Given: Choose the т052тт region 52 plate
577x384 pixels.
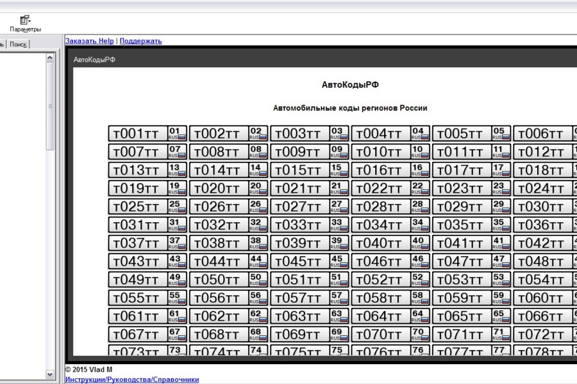Looking at the screenshot, I should pos(390,280).
